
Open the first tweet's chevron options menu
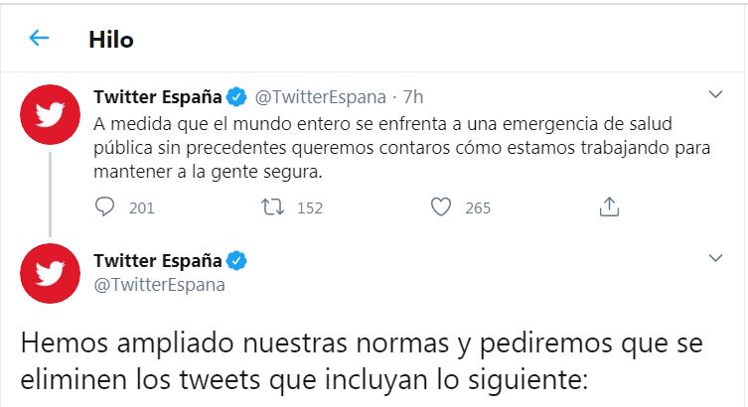coord(715,95)
